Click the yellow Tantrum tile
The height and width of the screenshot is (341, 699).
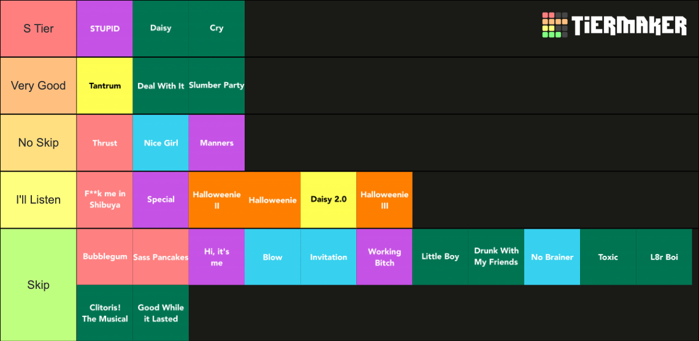(x=105, y=86)
